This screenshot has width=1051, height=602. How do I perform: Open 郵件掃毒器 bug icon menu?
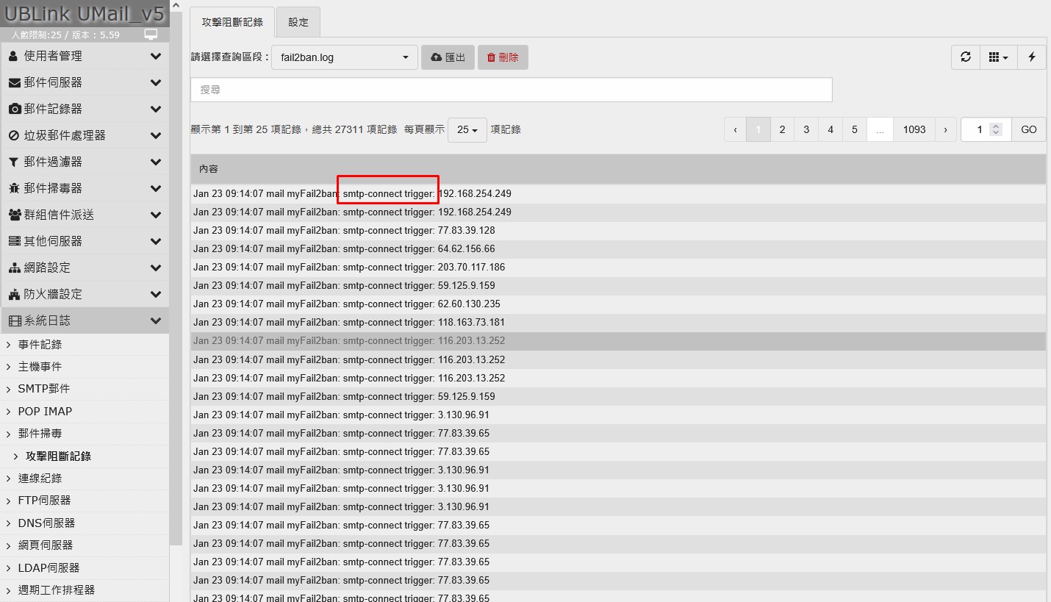(85, 188)
